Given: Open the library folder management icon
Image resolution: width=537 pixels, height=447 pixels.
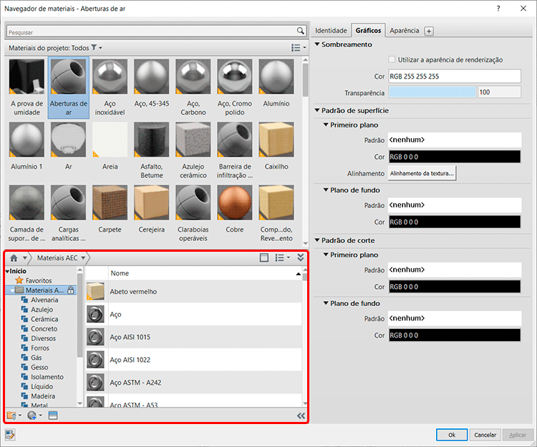Looking at the screenshot, I should tap(12, 416).
